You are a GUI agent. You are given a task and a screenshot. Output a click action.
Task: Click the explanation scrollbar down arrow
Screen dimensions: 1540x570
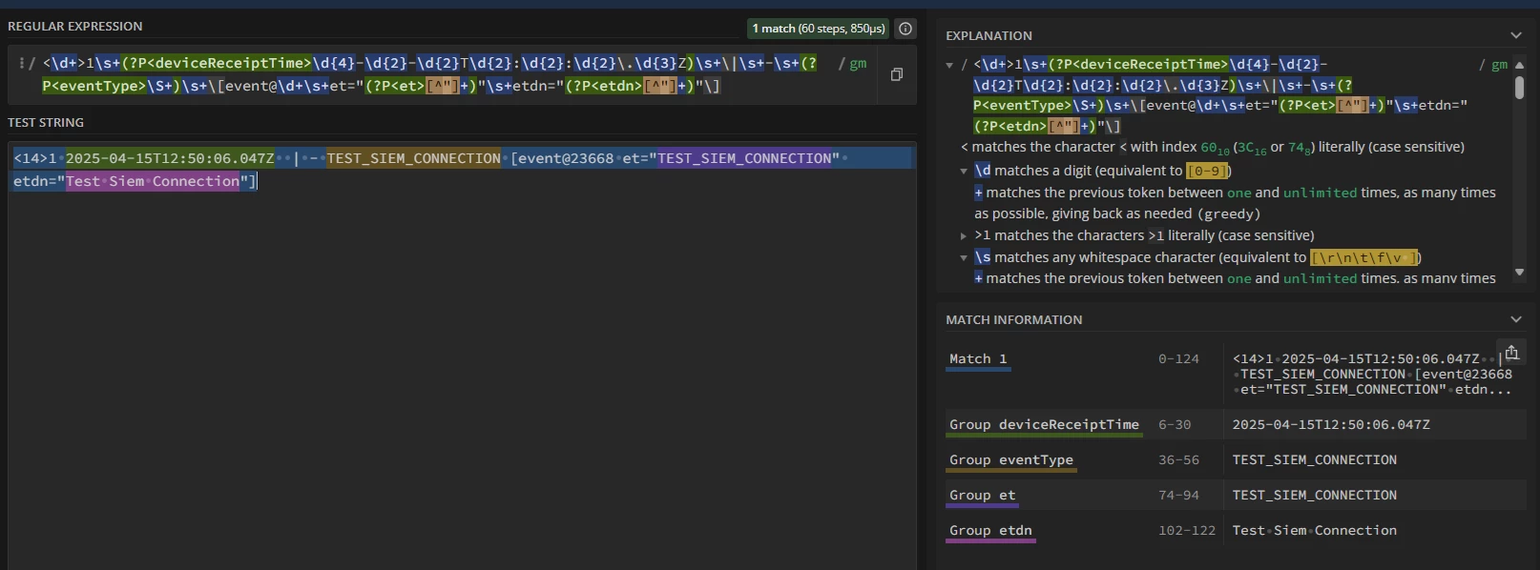click(x=1519, y=274)
